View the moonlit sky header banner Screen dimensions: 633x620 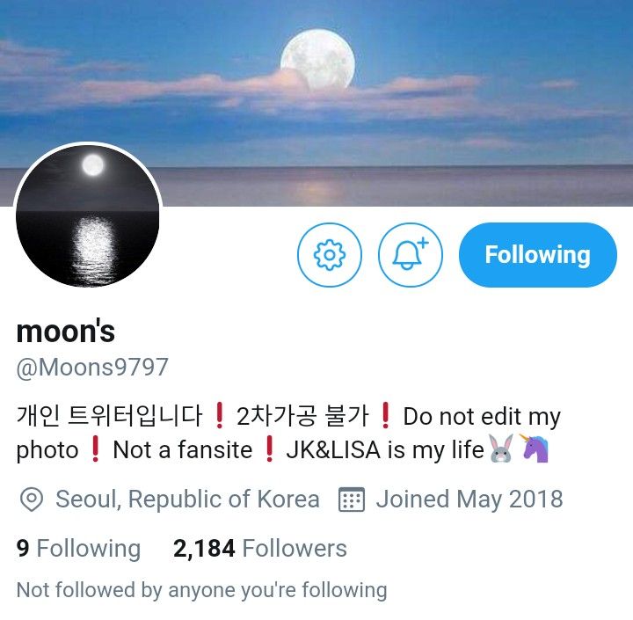pos(316,103)
